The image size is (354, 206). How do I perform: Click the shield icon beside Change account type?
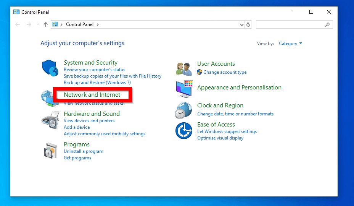200,72
